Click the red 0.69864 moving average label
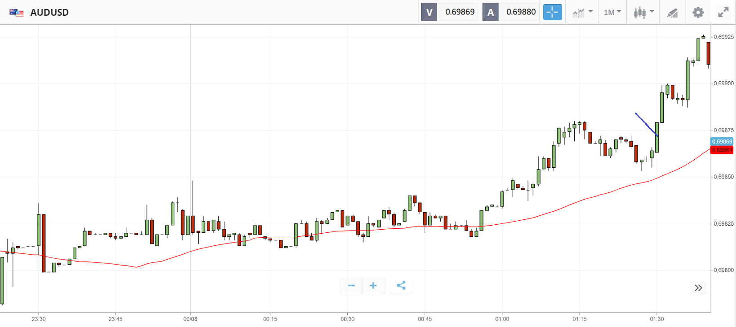This screenshot has width=736, height=327. coord(722,150)
